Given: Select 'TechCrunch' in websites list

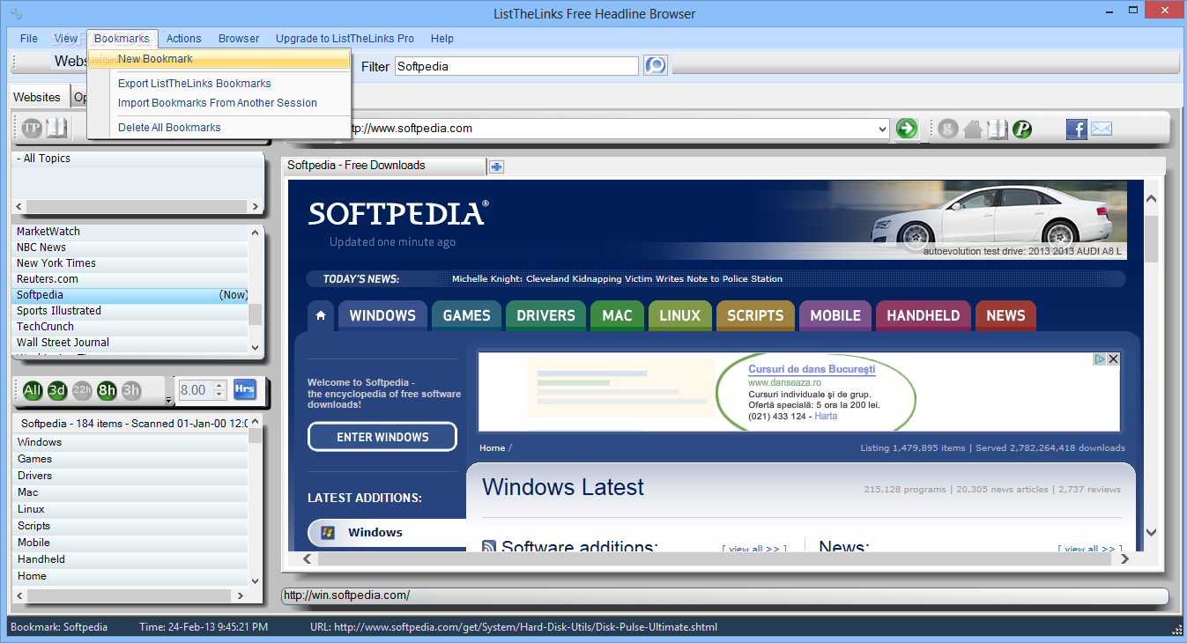Looking at the screenshot, I should click(130, 327).
